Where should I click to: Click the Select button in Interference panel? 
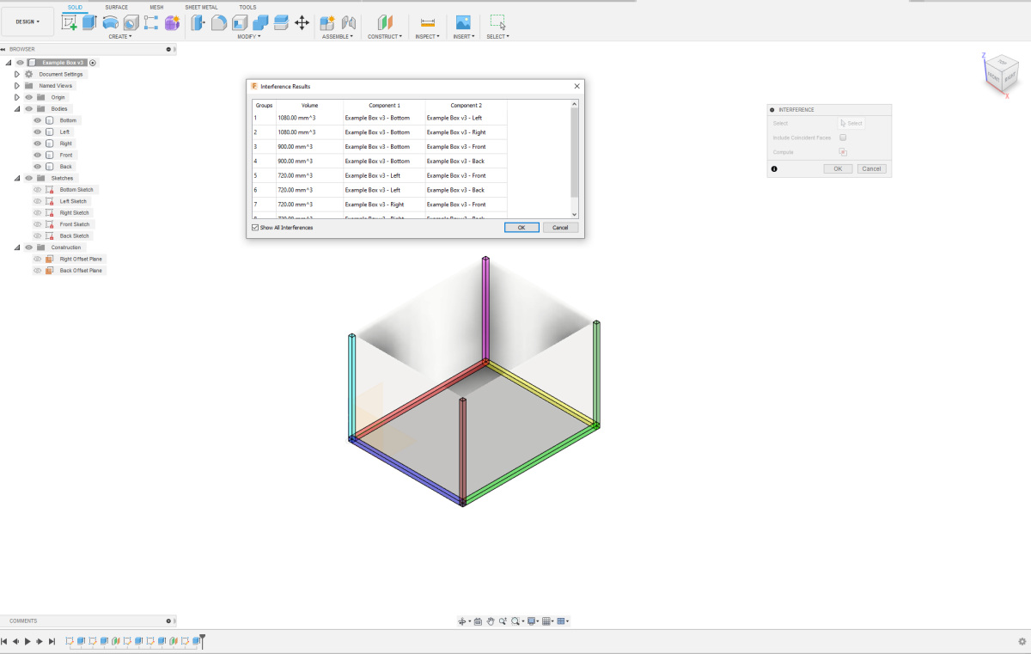[x=851, y=124]
